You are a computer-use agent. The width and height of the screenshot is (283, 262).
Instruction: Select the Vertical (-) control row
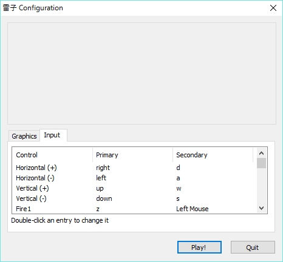(134, 198)
